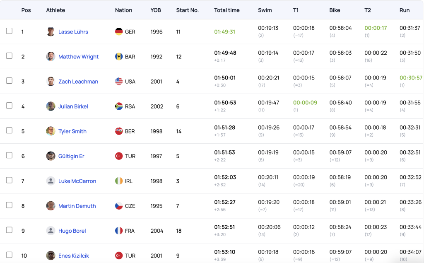Click the Nation column header
The height and width of the screenshot is (263, 424).
[x=123, y=10]
